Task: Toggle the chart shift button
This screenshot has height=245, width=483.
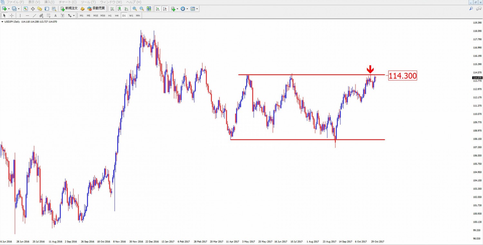Action: tap(165, 9)
